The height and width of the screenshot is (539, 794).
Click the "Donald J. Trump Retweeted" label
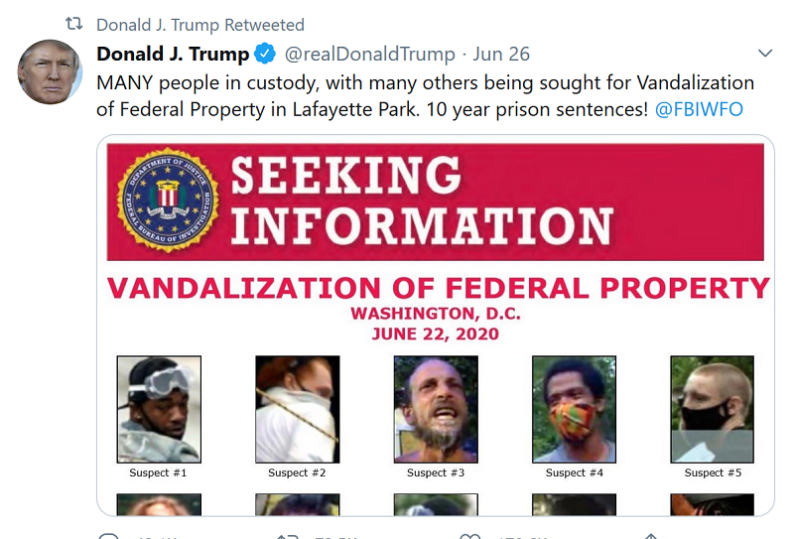point(200,24)
